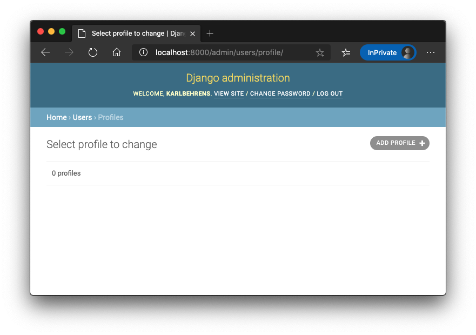The width and height of the screenshot is (476, 335).
Task: Click the 'Select profile to change' heading
Action: click(x=102, y=145)
